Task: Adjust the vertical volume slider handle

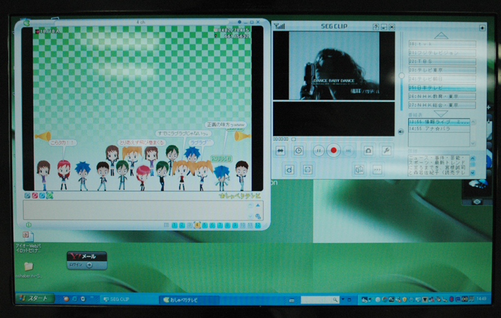Action: [x=401, y=76]
